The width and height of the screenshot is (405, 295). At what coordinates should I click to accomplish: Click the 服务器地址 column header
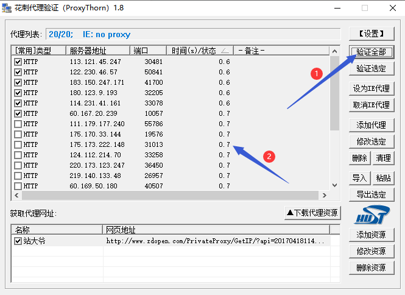pos(97,51)
